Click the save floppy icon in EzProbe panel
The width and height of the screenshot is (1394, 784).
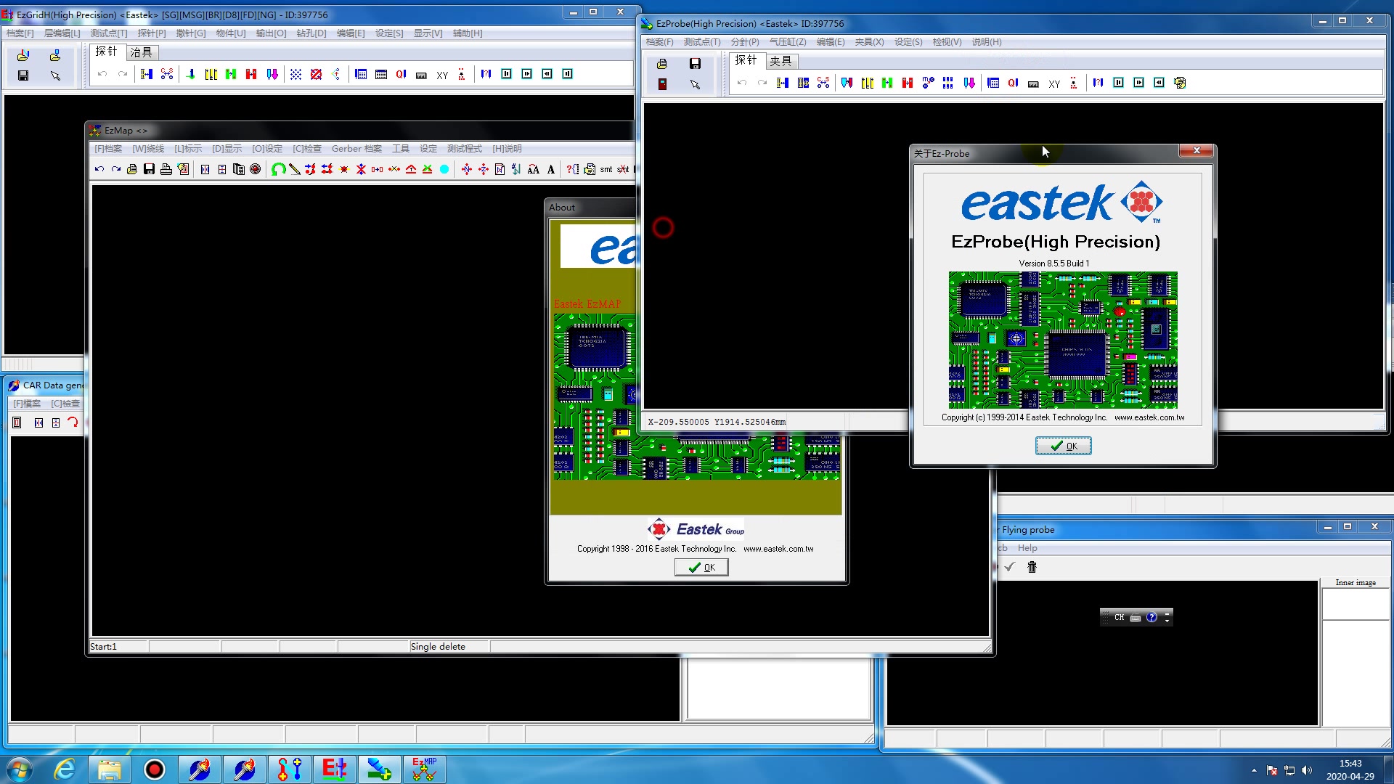pos(695,64)
